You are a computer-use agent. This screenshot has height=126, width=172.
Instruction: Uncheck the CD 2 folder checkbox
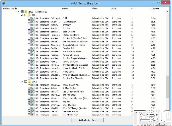pyautogui.click(x=26, y=82)
